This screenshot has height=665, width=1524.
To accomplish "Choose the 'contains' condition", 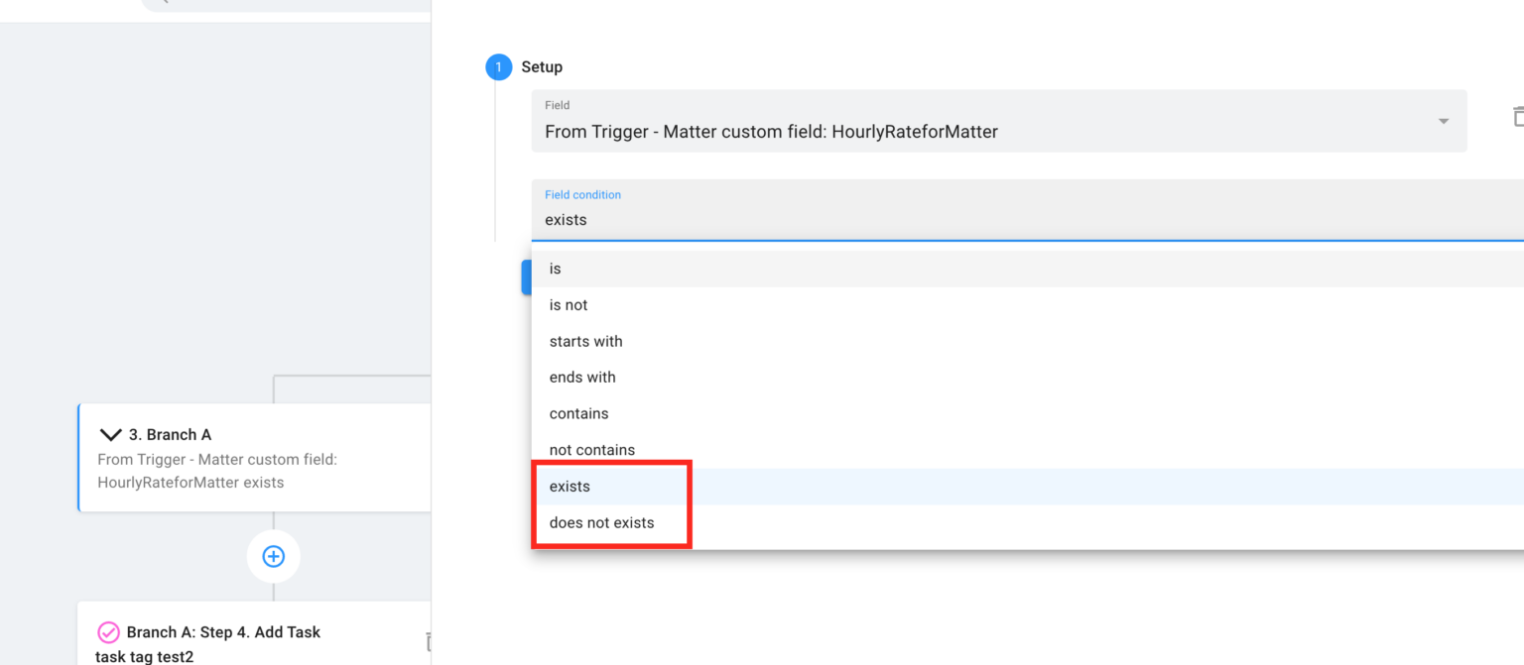I will (x=578, y=413).
